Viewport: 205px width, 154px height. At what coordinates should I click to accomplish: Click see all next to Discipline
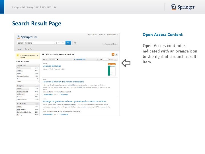pyautogui.click(x=37, y=86)
